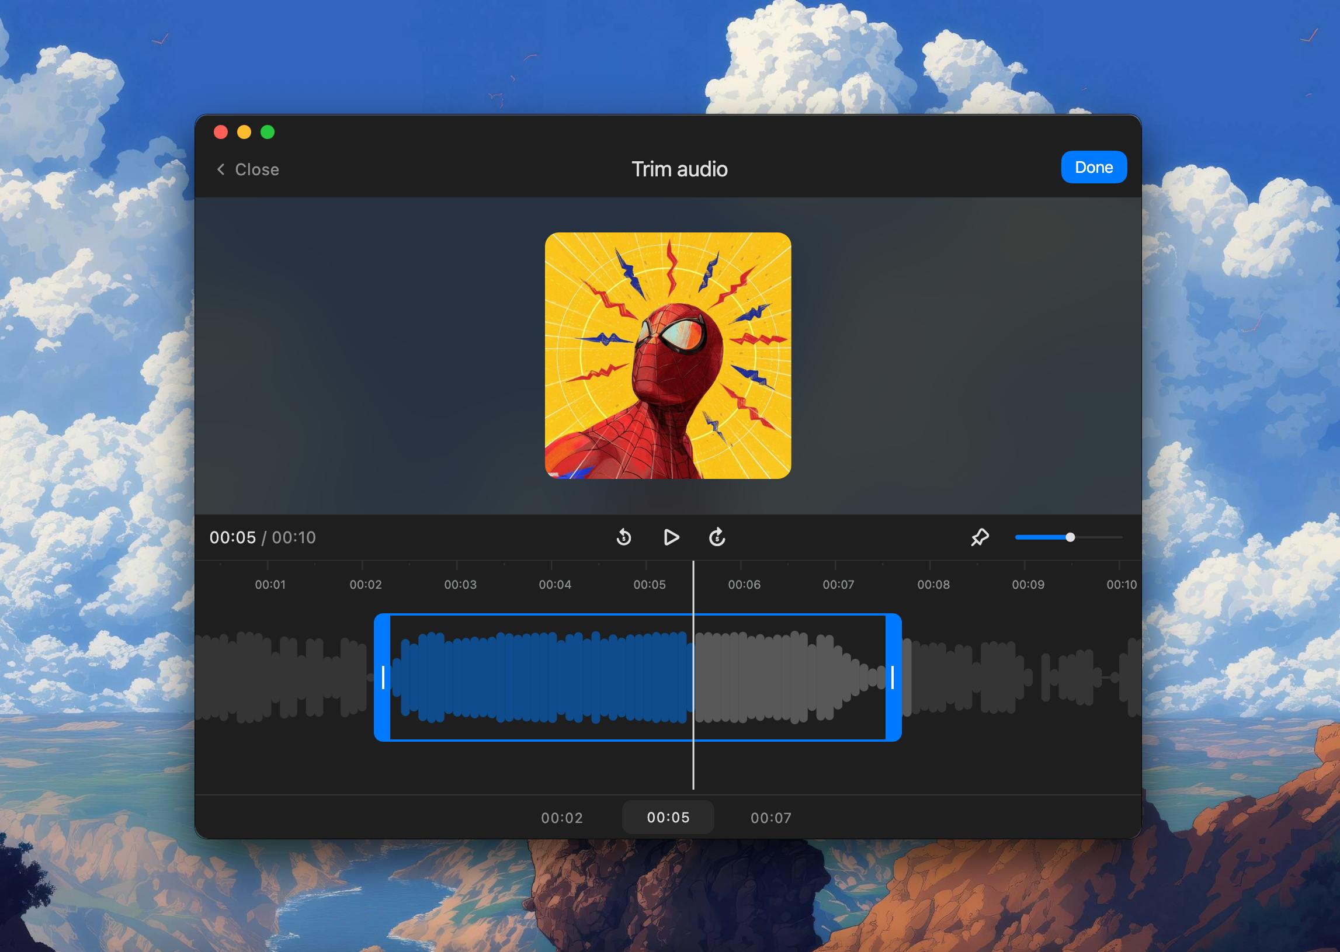Image resolution: width=1340 pixels, height=952 pixels.
Task: Click the blue played waveform section
Action: [x=542, y=677]
